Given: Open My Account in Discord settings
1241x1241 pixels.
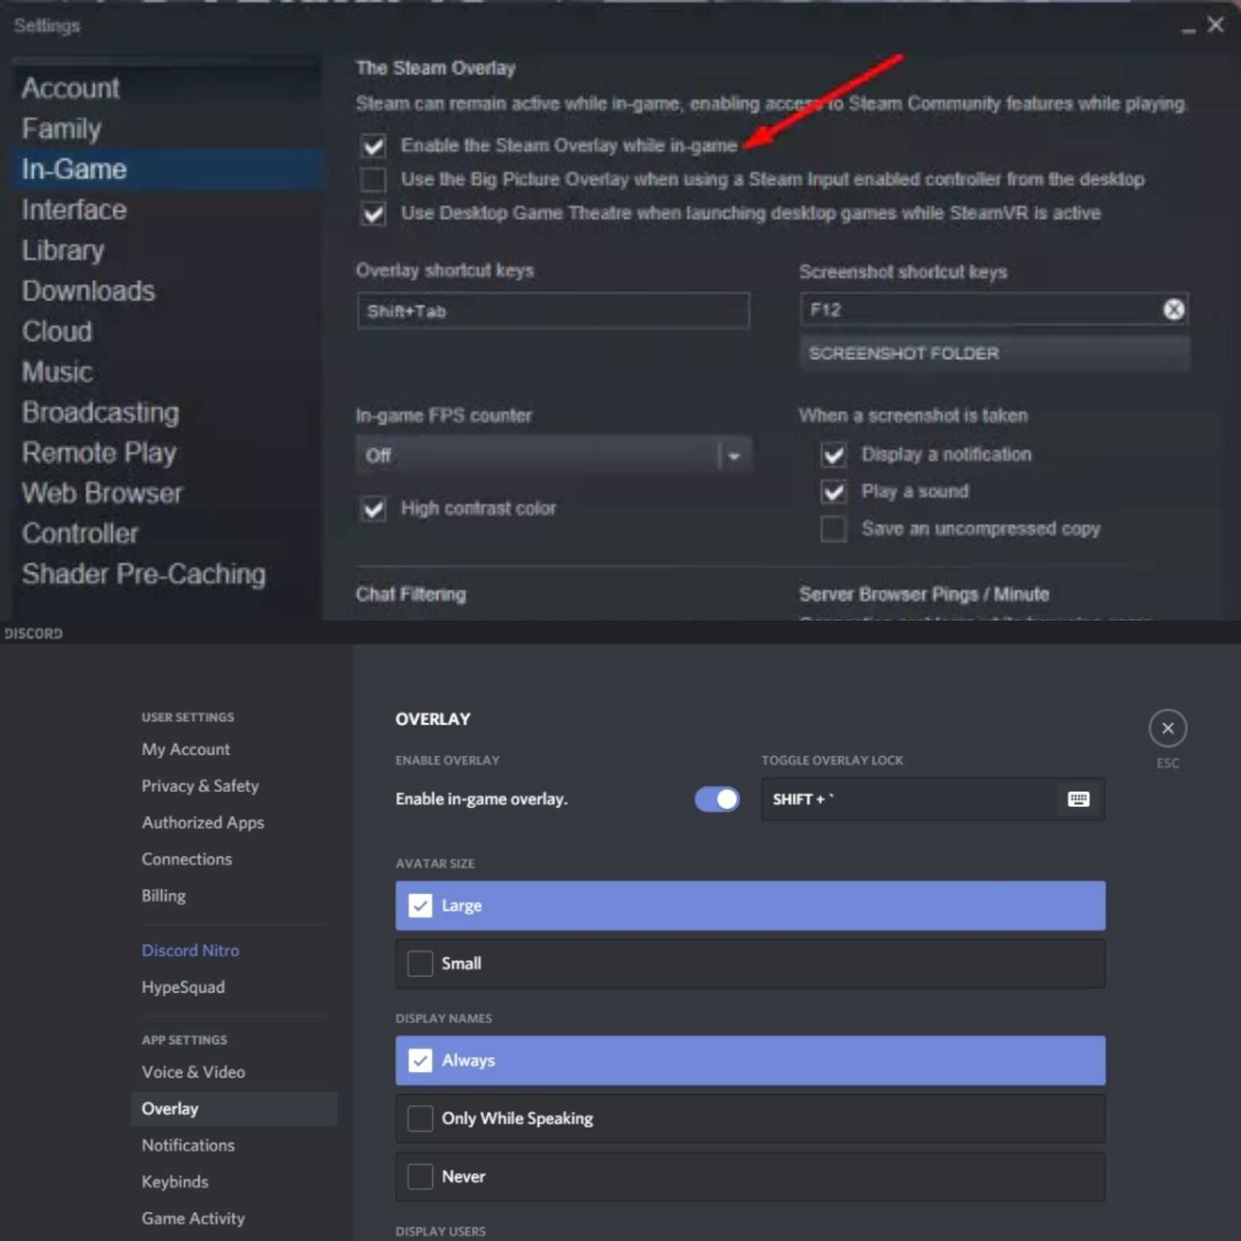Looking at the screenshot, I should tap(186, 749).
